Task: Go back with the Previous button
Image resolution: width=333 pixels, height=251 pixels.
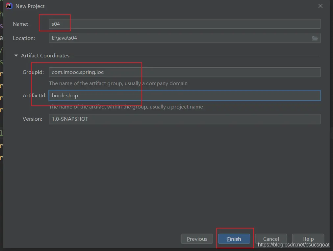Action: [197, 239]
